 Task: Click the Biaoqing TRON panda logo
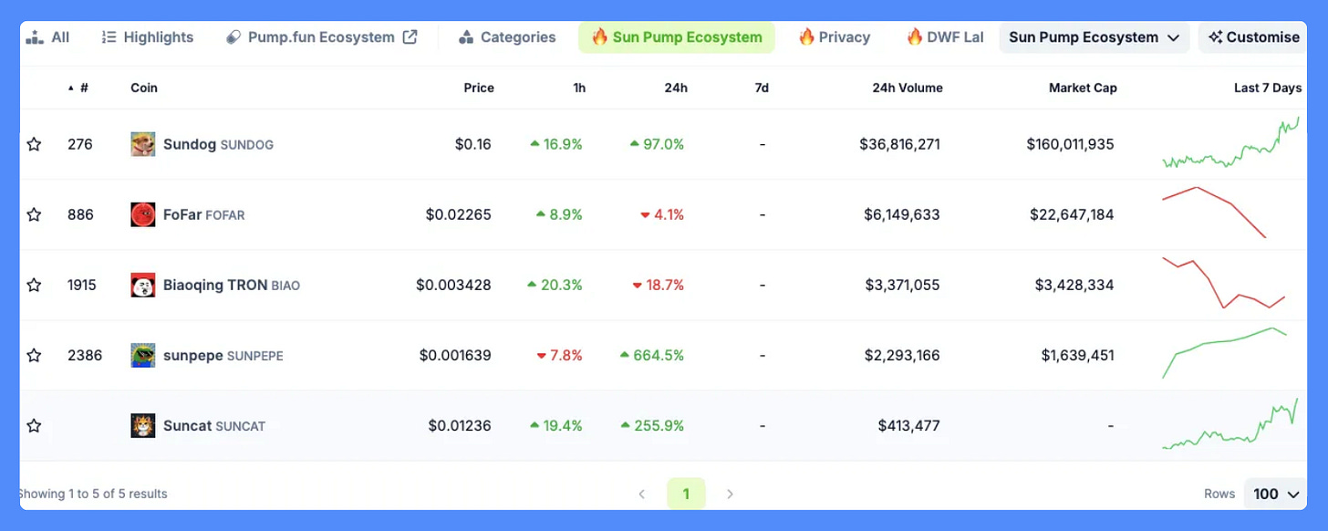coord(142,285)
